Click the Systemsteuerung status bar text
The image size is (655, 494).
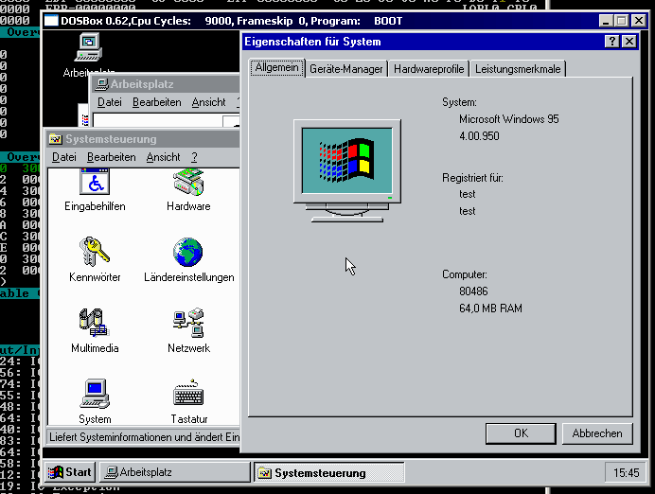pos(143,437)
